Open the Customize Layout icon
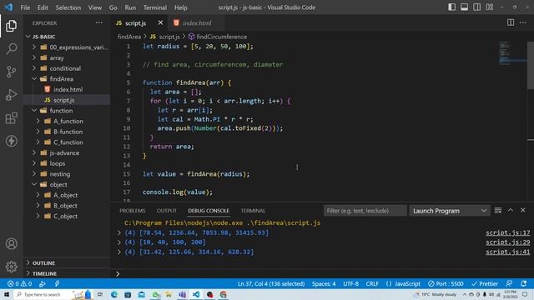 coord(490,7)
